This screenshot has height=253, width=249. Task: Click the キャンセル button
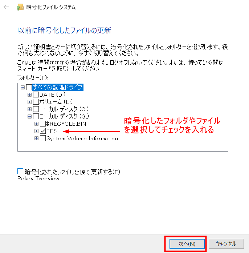[225, 244]
